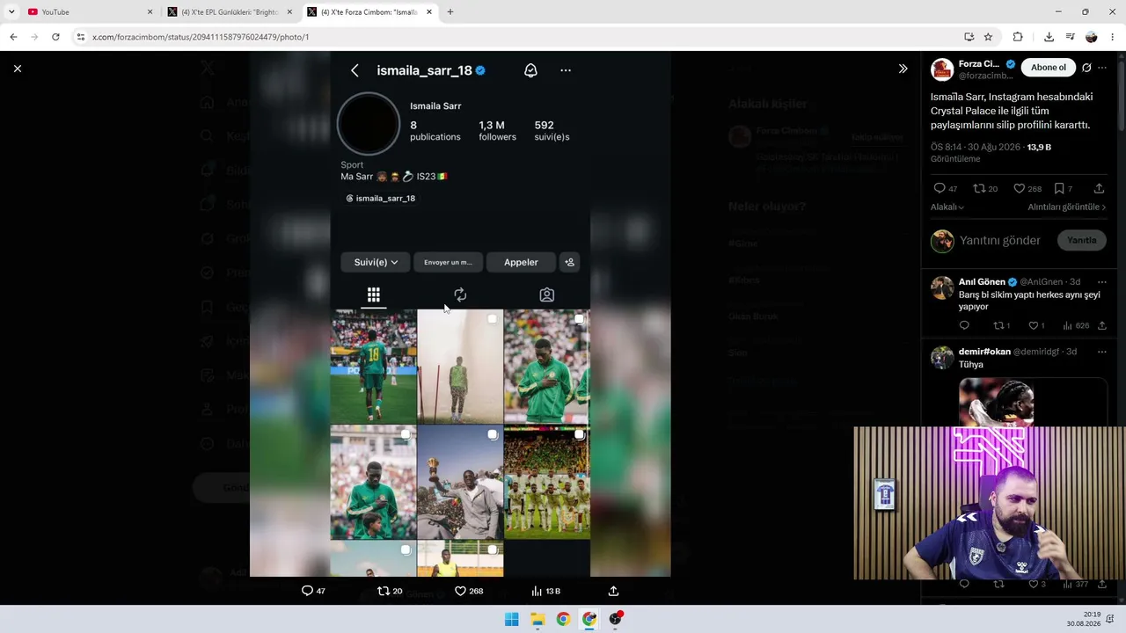Like the photo via the bottom bar heart

click(460, 591)
